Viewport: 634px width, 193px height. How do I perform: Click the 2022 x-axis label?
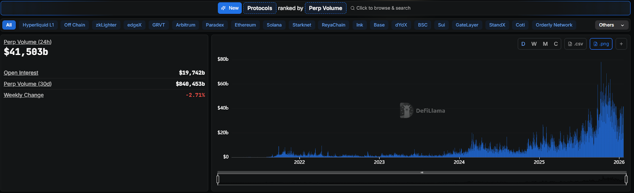click(x=299, y=162)
